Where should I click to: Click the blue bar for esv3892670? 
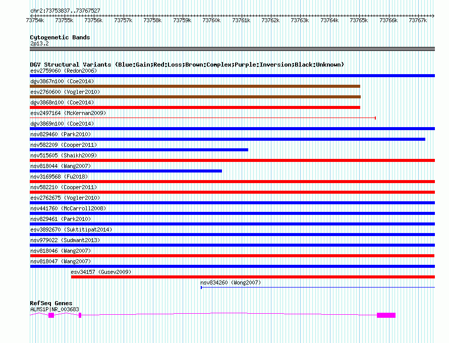pyautogui.click(x=232, y=235)
